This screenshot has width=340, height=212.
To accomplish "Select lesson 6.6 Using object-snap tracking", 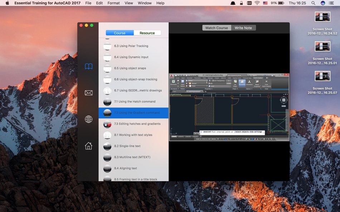I will 133,79.
